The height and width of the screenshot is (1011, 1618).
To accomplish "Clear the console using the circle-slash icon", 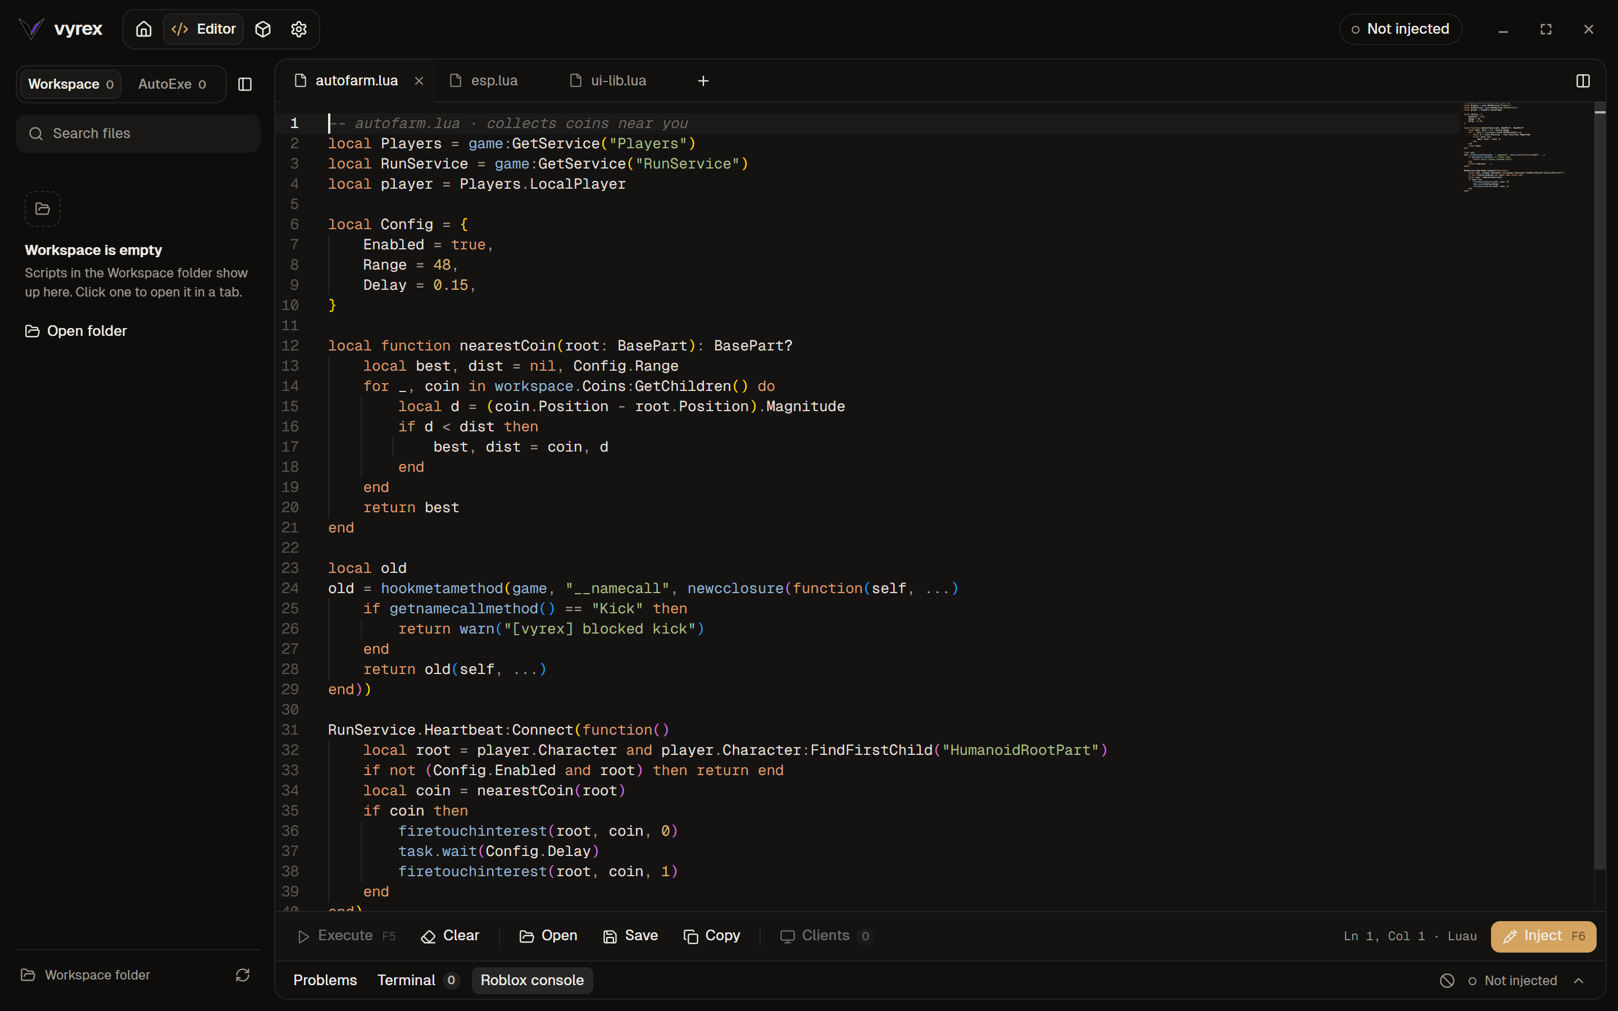I will (x=1447, y=980).
